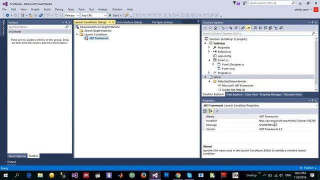Screen dimensions: 320x180
Task: Click the Categorized view icon in Properties
Action: click(x=205, y=111)
